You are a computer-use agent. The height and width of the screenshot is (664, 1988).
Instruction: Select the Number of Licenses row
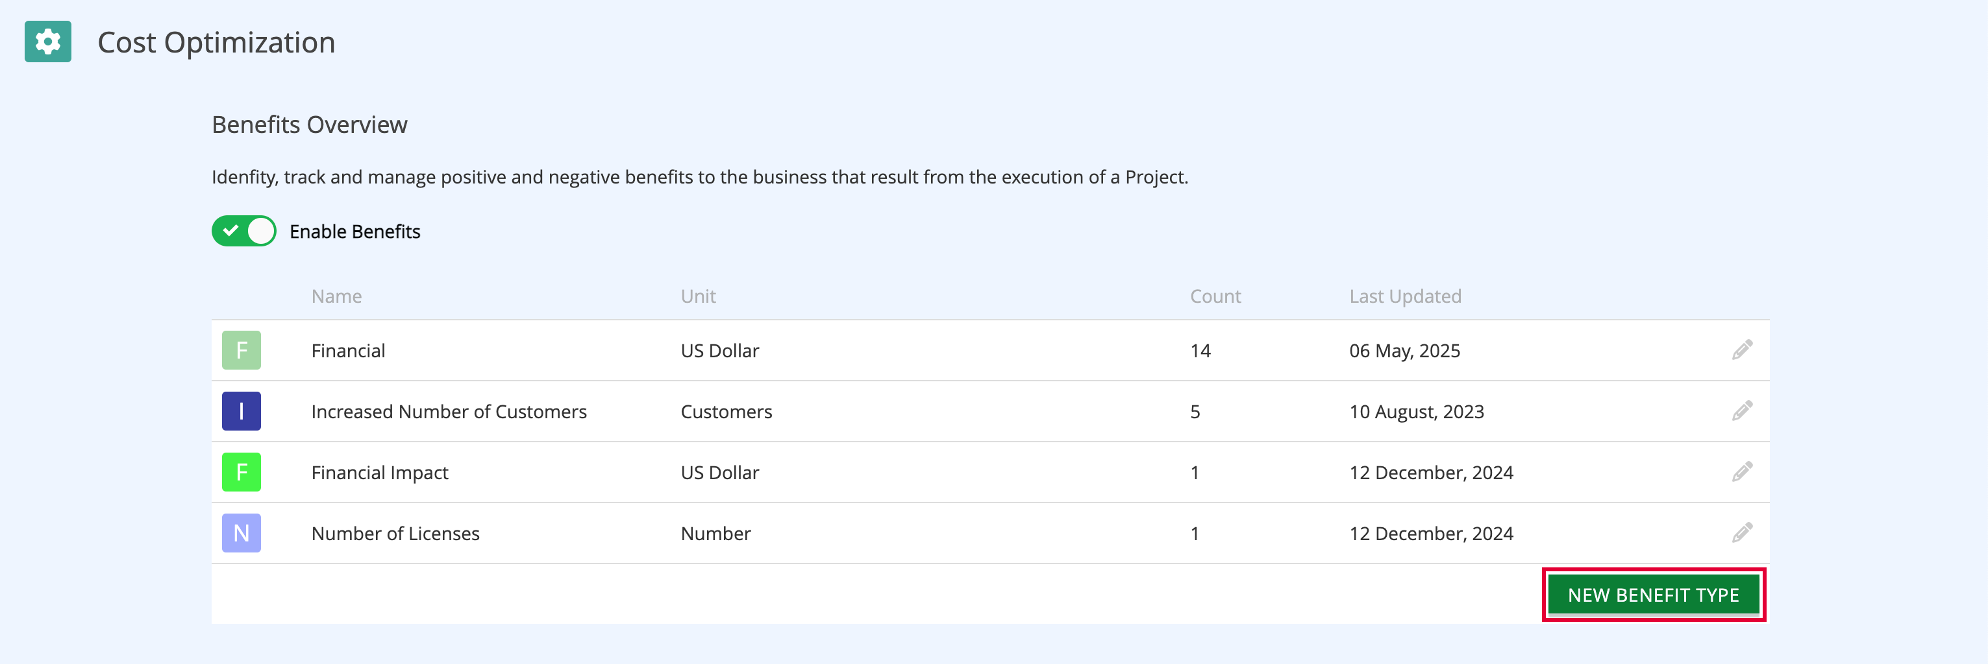tap(990, 533)
